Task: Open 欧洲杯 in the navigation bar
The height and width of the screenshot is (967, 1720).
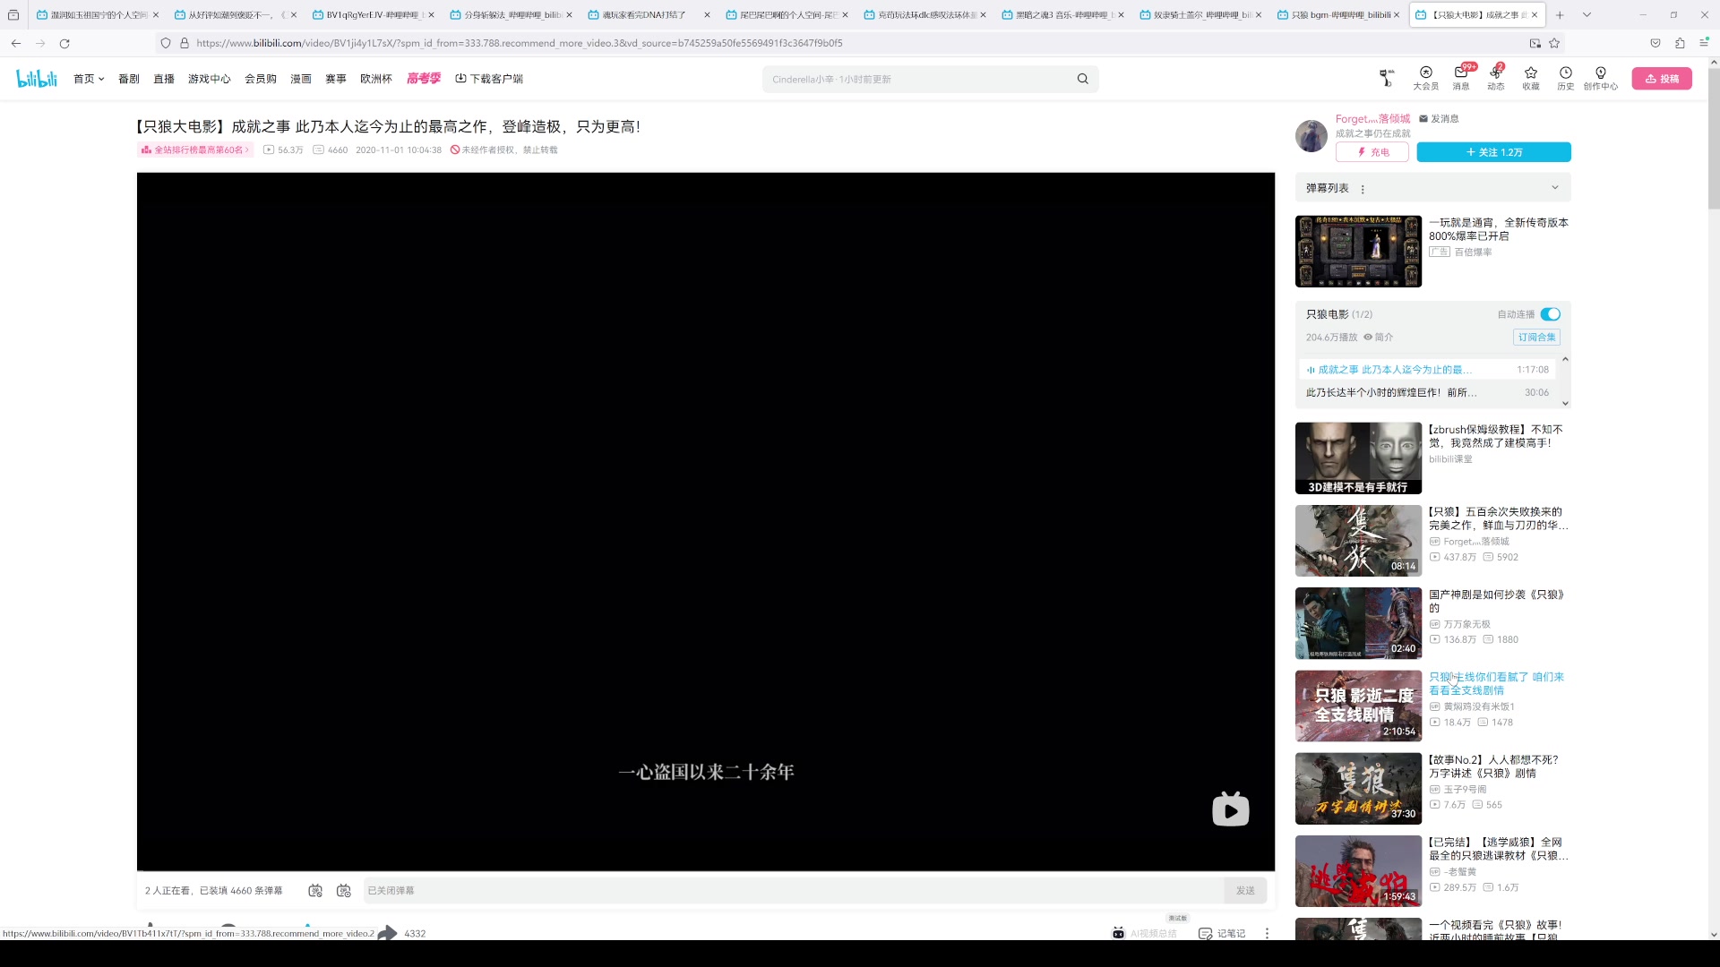Action: click(x=376, y=79)
